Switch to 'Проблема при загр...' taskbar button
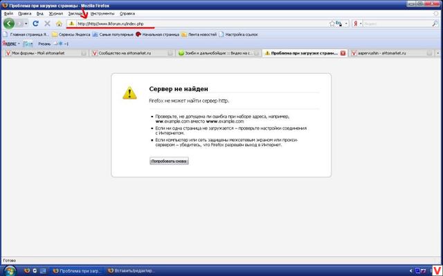Screen dimensions: 443x276 coord(78,270)
